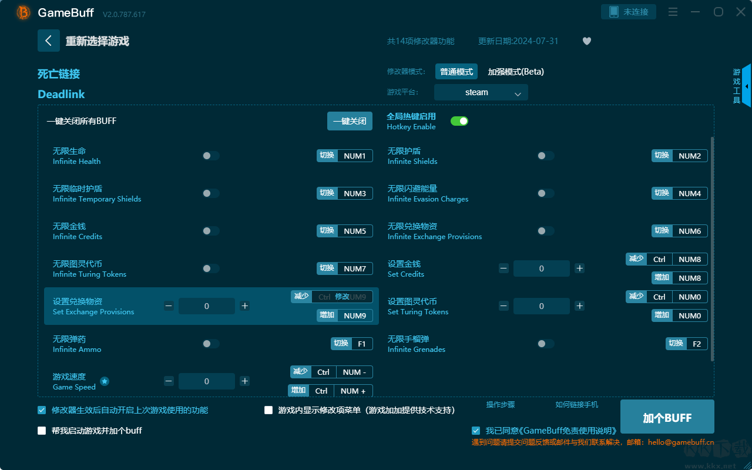Click the F2 hotkey for Infinite Grenades
The height and width of the screenshot is (470, 752).
click(697, 344)
